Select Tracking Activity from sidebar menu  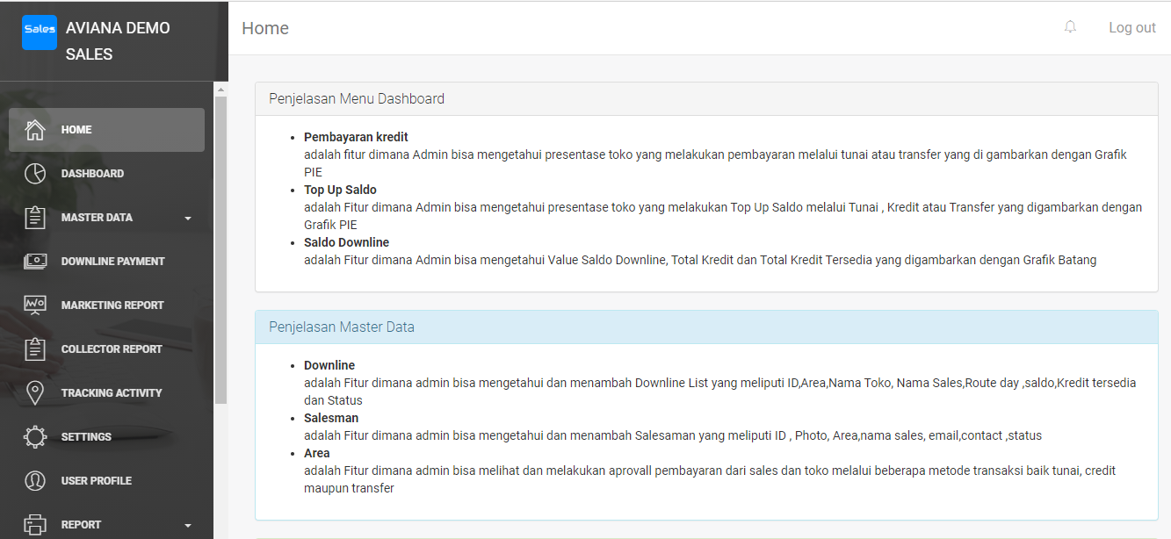(112, 393)
